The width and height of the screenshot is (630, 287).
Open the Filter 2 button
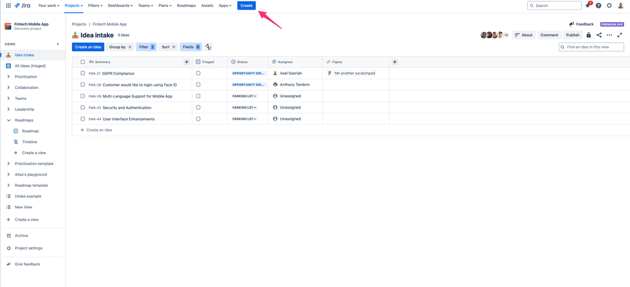(146, 47)
